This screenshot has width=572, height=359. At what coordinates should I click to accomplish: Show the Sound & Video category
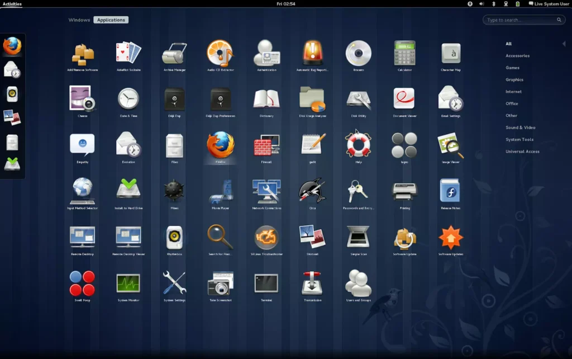520,127
